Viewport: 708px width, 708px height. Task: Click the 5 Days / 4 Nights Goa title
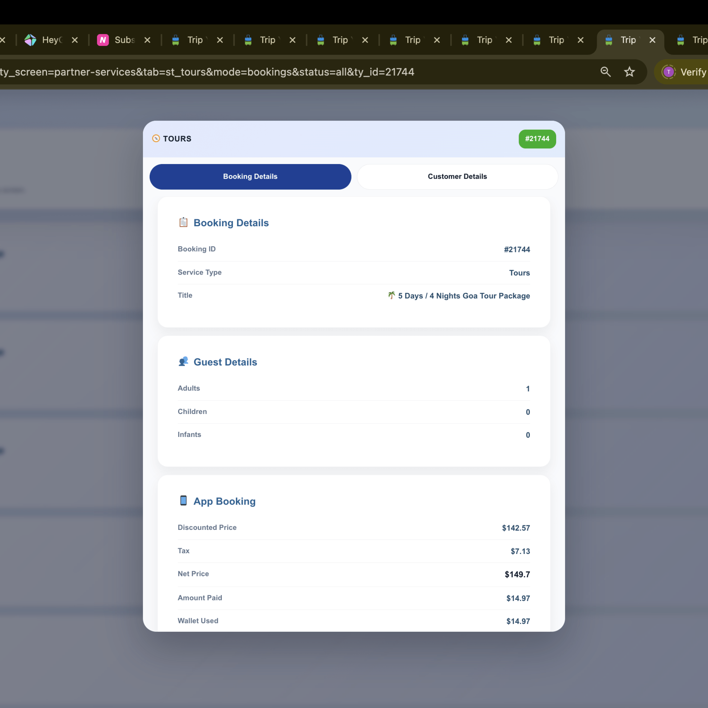[x=464, y=296]
